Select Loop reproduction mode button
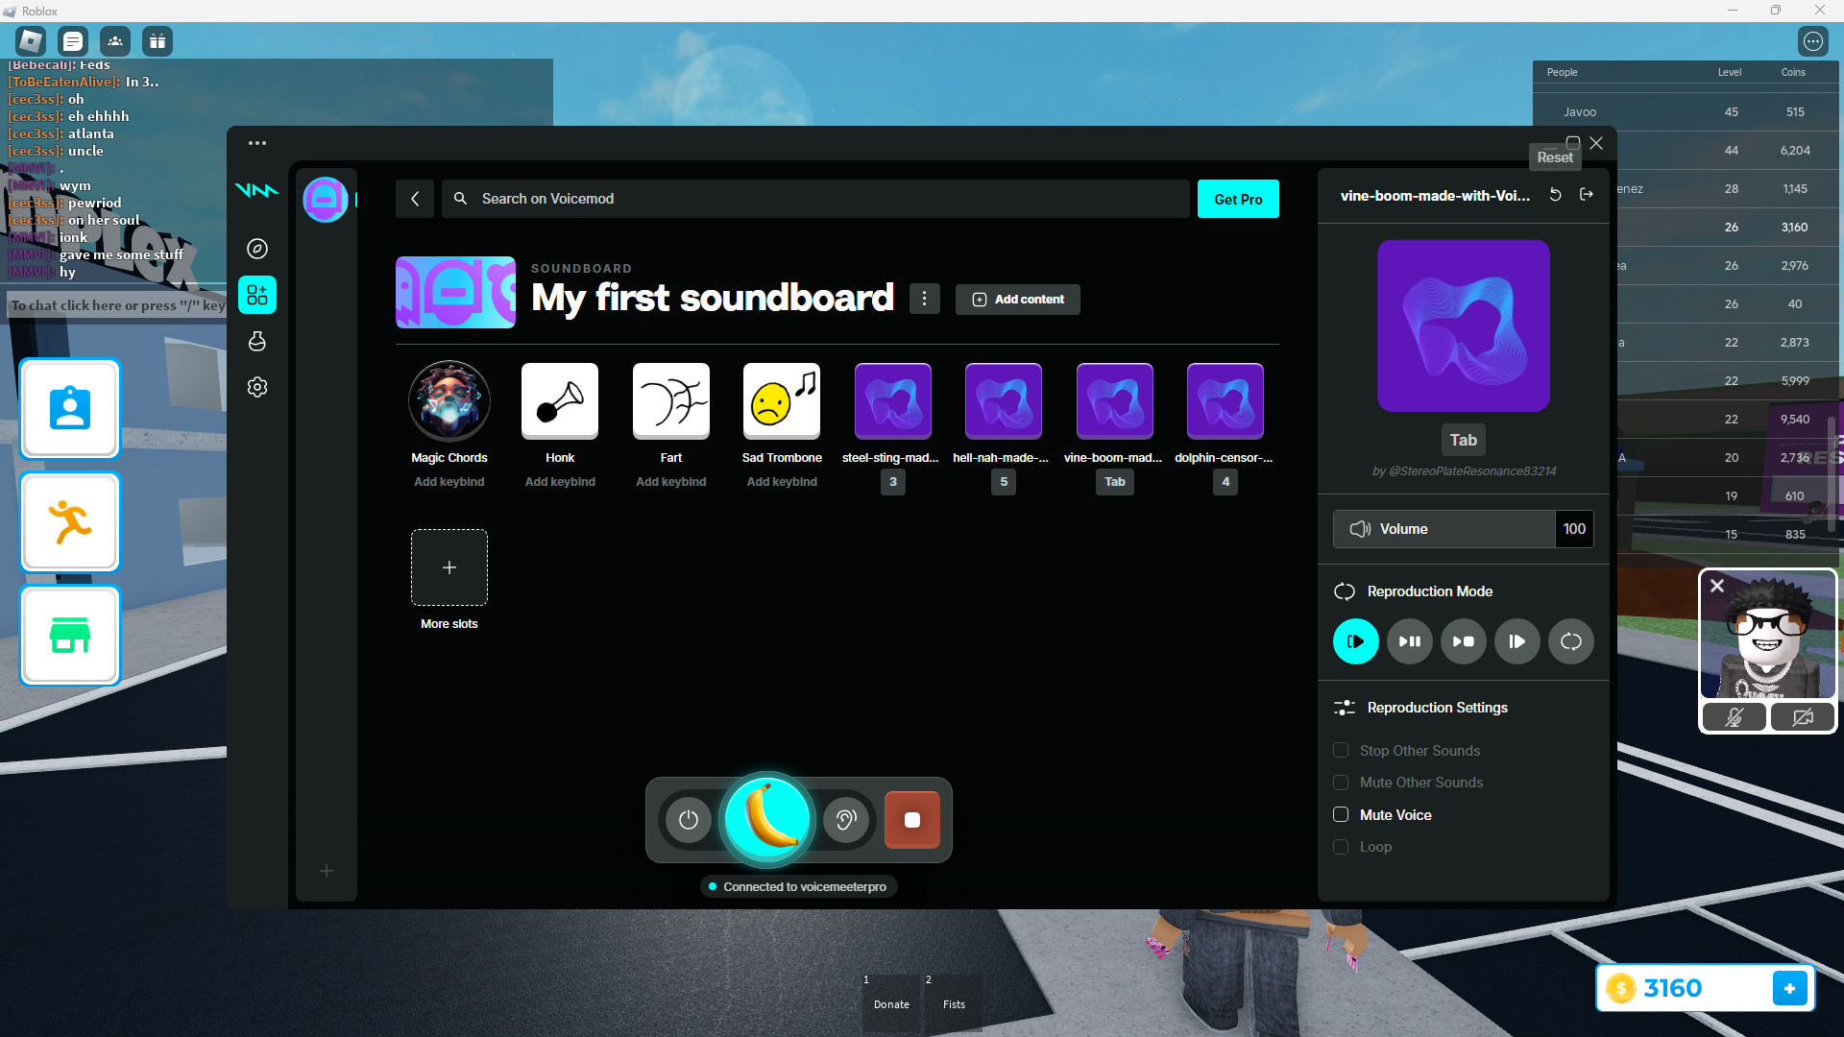 1571,641
